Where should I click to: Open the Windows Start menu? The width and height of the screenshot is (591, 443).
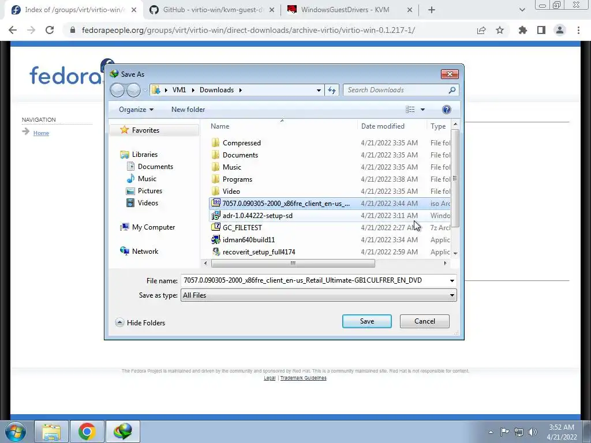[x=15, y=431]
